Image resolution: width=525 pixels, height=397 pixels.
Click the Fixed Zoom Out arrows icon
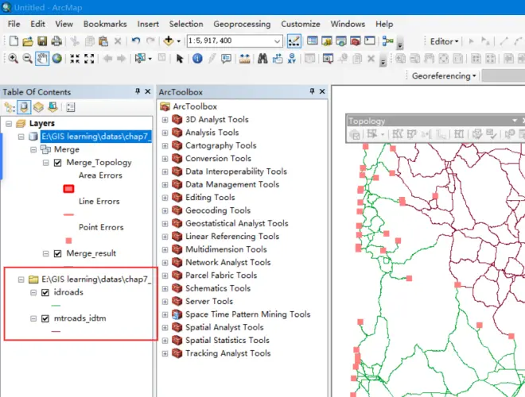pos(89,59)
